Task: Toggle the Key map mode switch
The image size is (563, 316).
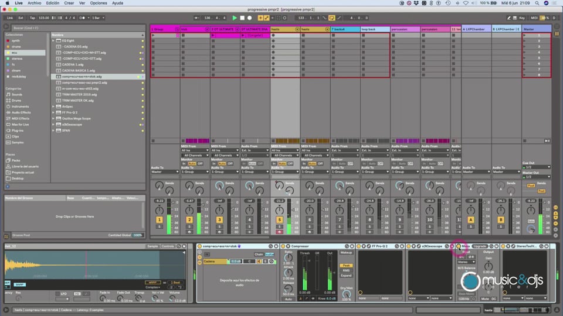Action: (522, 18)
